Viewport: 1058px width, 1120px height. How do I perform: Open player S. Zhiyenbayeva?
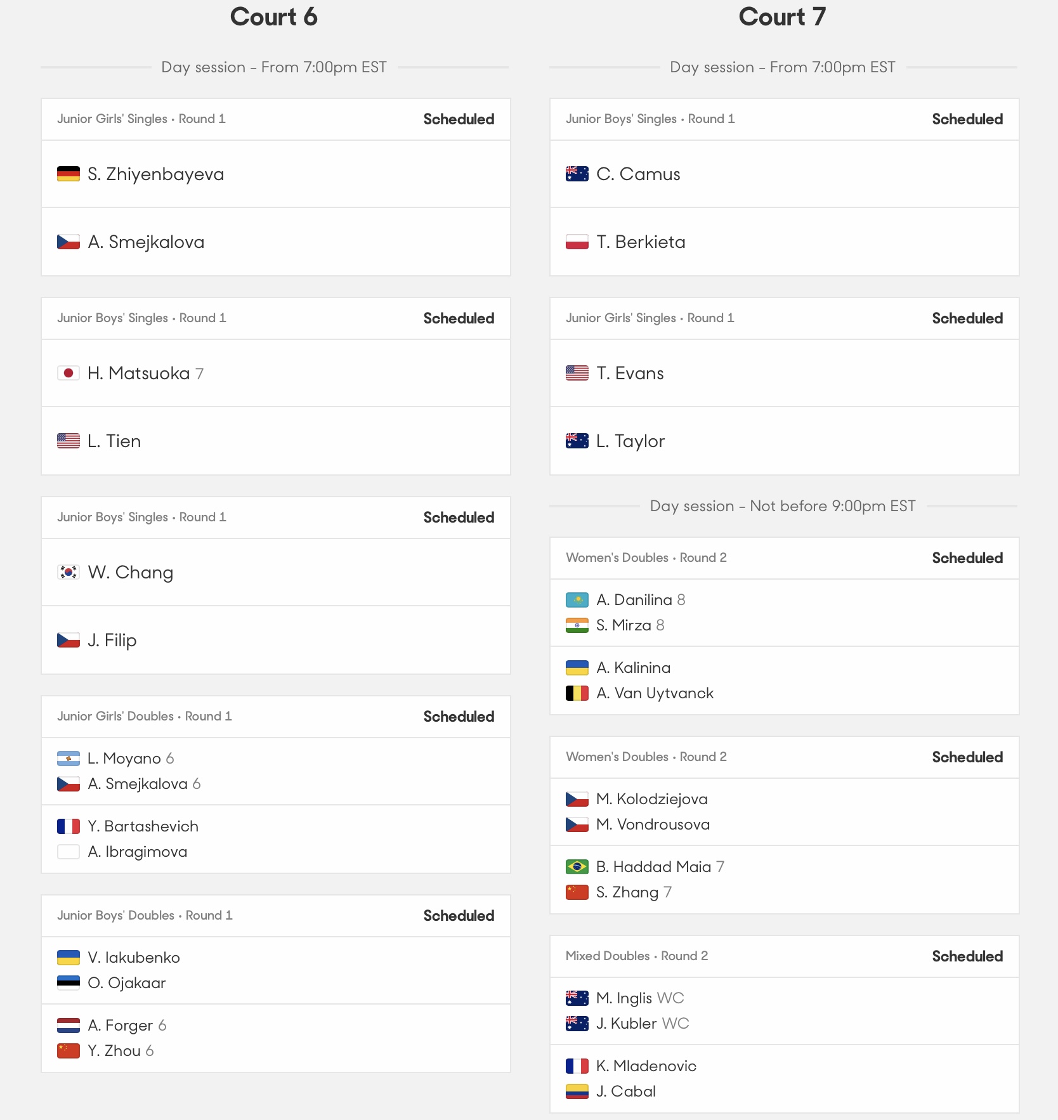(156, 174)
